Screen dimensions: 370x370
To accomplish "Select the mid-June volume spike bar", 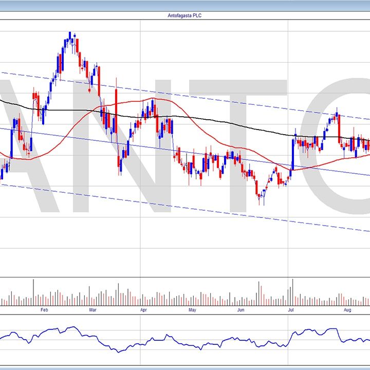I will [x=259, y=293].
